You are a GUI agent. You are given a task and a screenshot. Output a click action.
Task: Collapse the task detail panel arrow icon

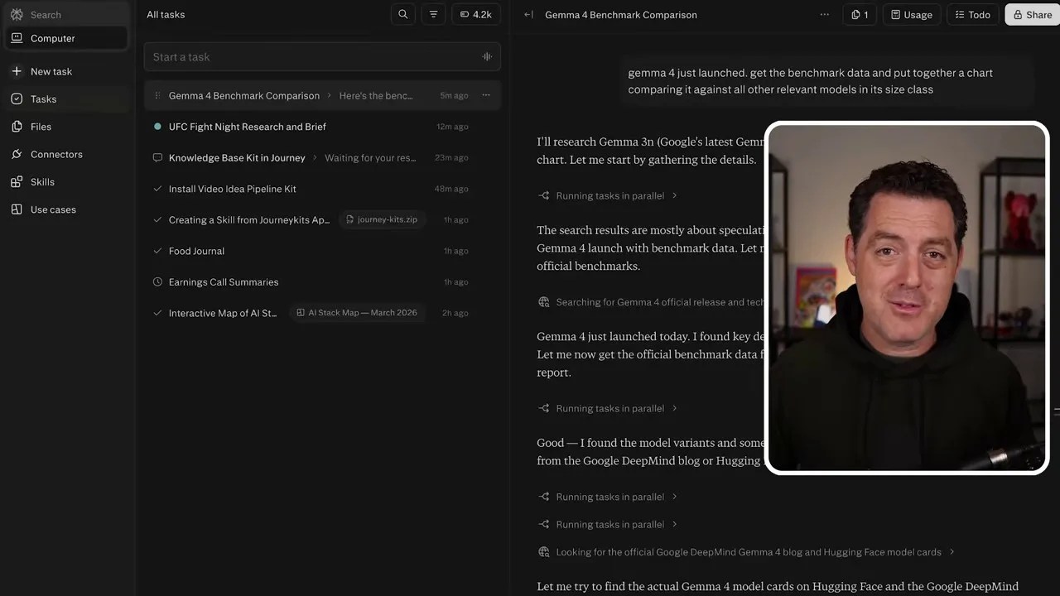click(x=528, y=15)
